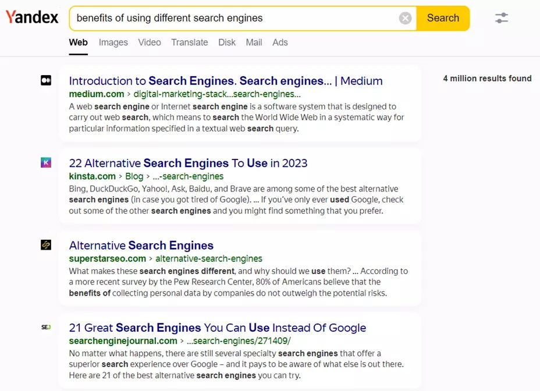This screenshot has width=540, height=391.
Task: Click the Yandex logo
Action: coord(31,17)
